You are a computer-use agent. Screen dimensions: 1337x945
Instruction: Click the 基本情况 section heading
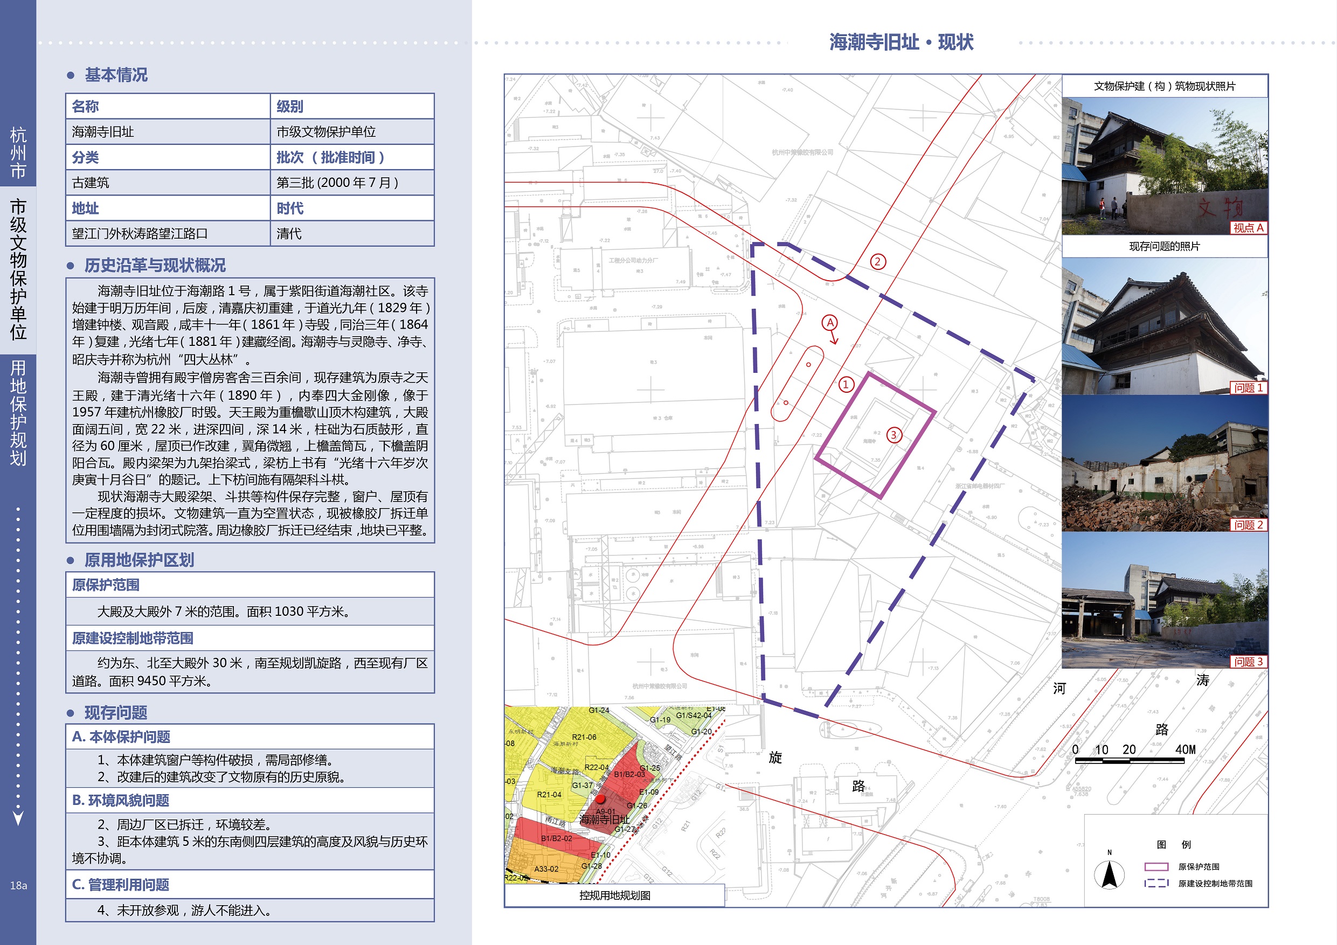(x=116, y=75)
